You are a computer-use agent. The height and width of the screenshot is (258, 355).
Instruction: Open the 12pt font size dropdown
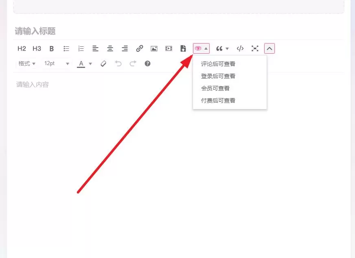56,63
